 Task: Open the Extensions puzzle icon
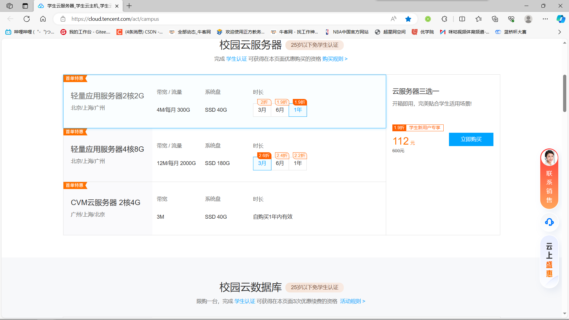coord(444,19)
